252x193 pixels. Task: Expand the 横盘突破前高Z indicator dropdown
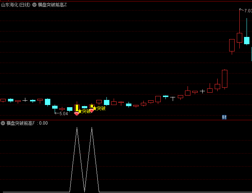[x=34, y=5]
